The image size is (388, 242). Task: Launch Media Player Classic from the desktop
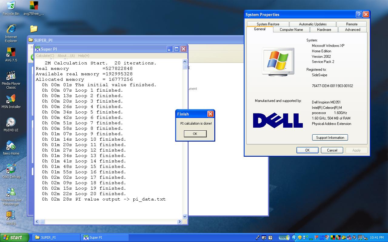(x=11, y=80)
